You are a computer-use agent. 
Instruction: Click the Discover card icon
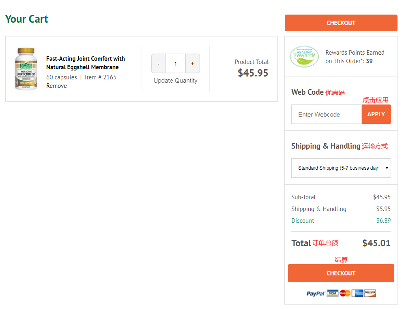coord(370,293)
